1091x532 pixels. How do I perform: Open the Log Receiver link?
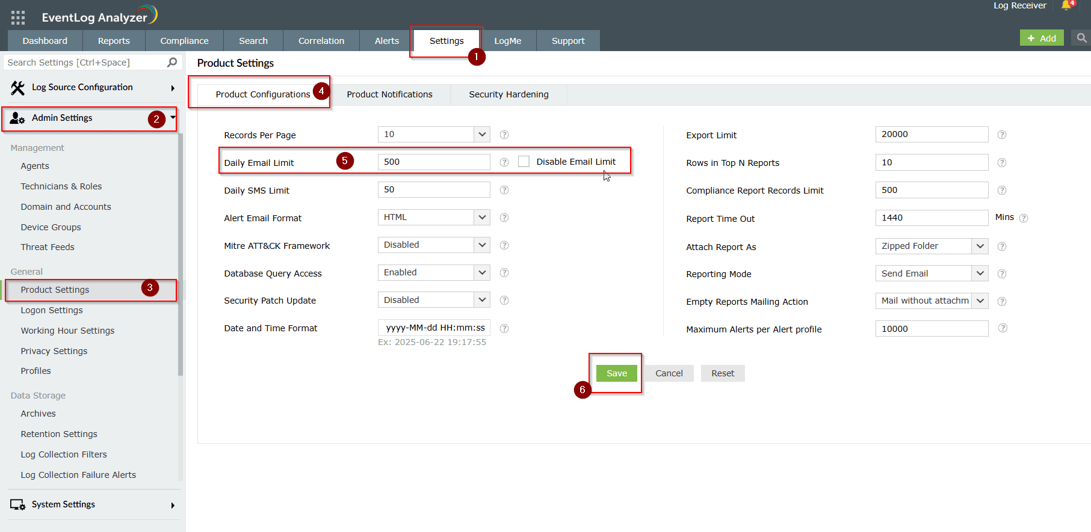point(1020,5)
